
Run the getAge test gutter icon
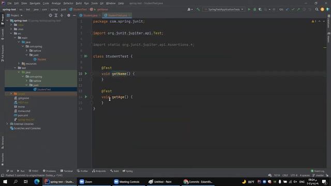pyautogui.click(x=86, y=97)
